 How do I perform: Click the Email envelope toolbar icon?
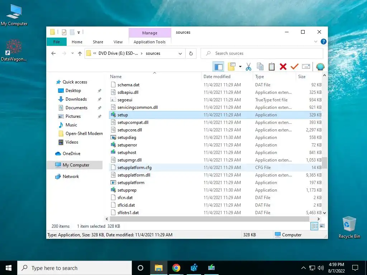pyautogui.click(x=306, y=67)
